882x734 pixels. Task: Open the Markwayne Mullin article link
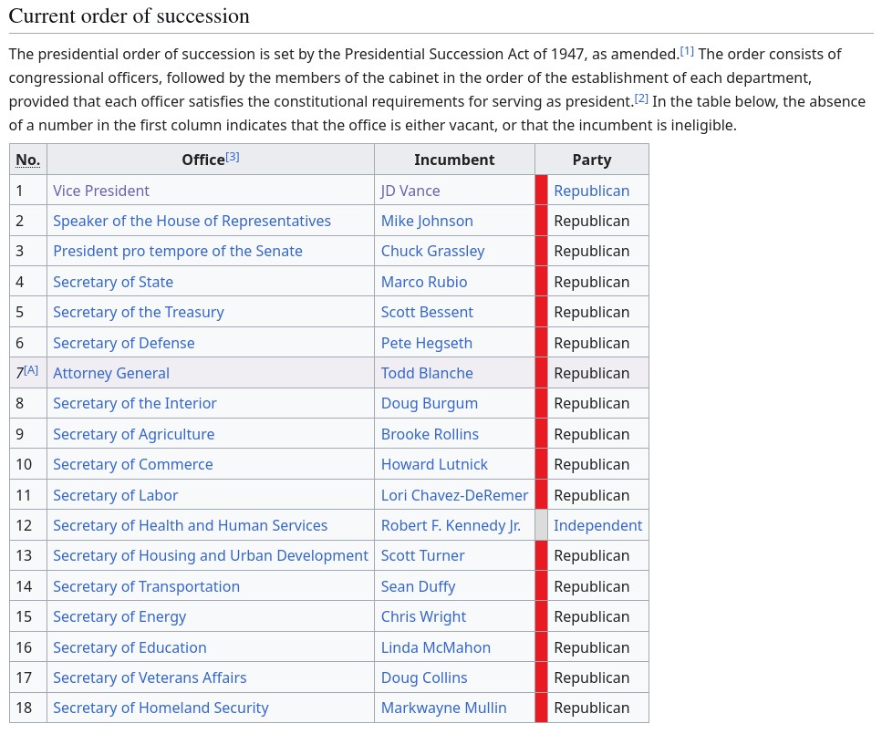click(x=444, y=708)
